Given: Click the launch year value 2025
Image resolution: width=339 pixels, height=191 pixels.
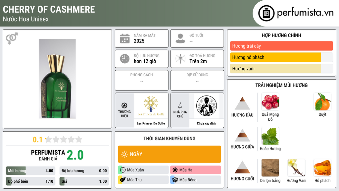Looking at the screenshot, I should (139, 41).
